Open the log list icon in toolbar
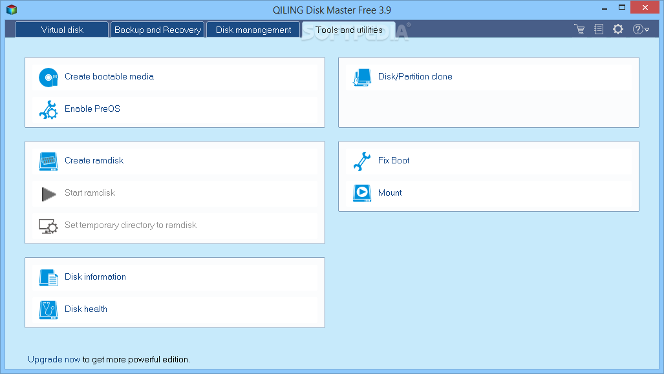Viewport: 664px width, 374px height. 599,29
